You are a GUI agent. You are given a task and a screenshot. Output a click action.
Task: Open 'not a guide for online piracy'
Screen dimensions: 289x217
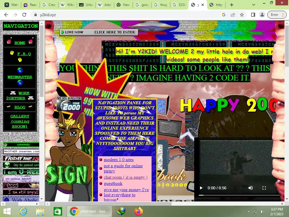(123, 168)
